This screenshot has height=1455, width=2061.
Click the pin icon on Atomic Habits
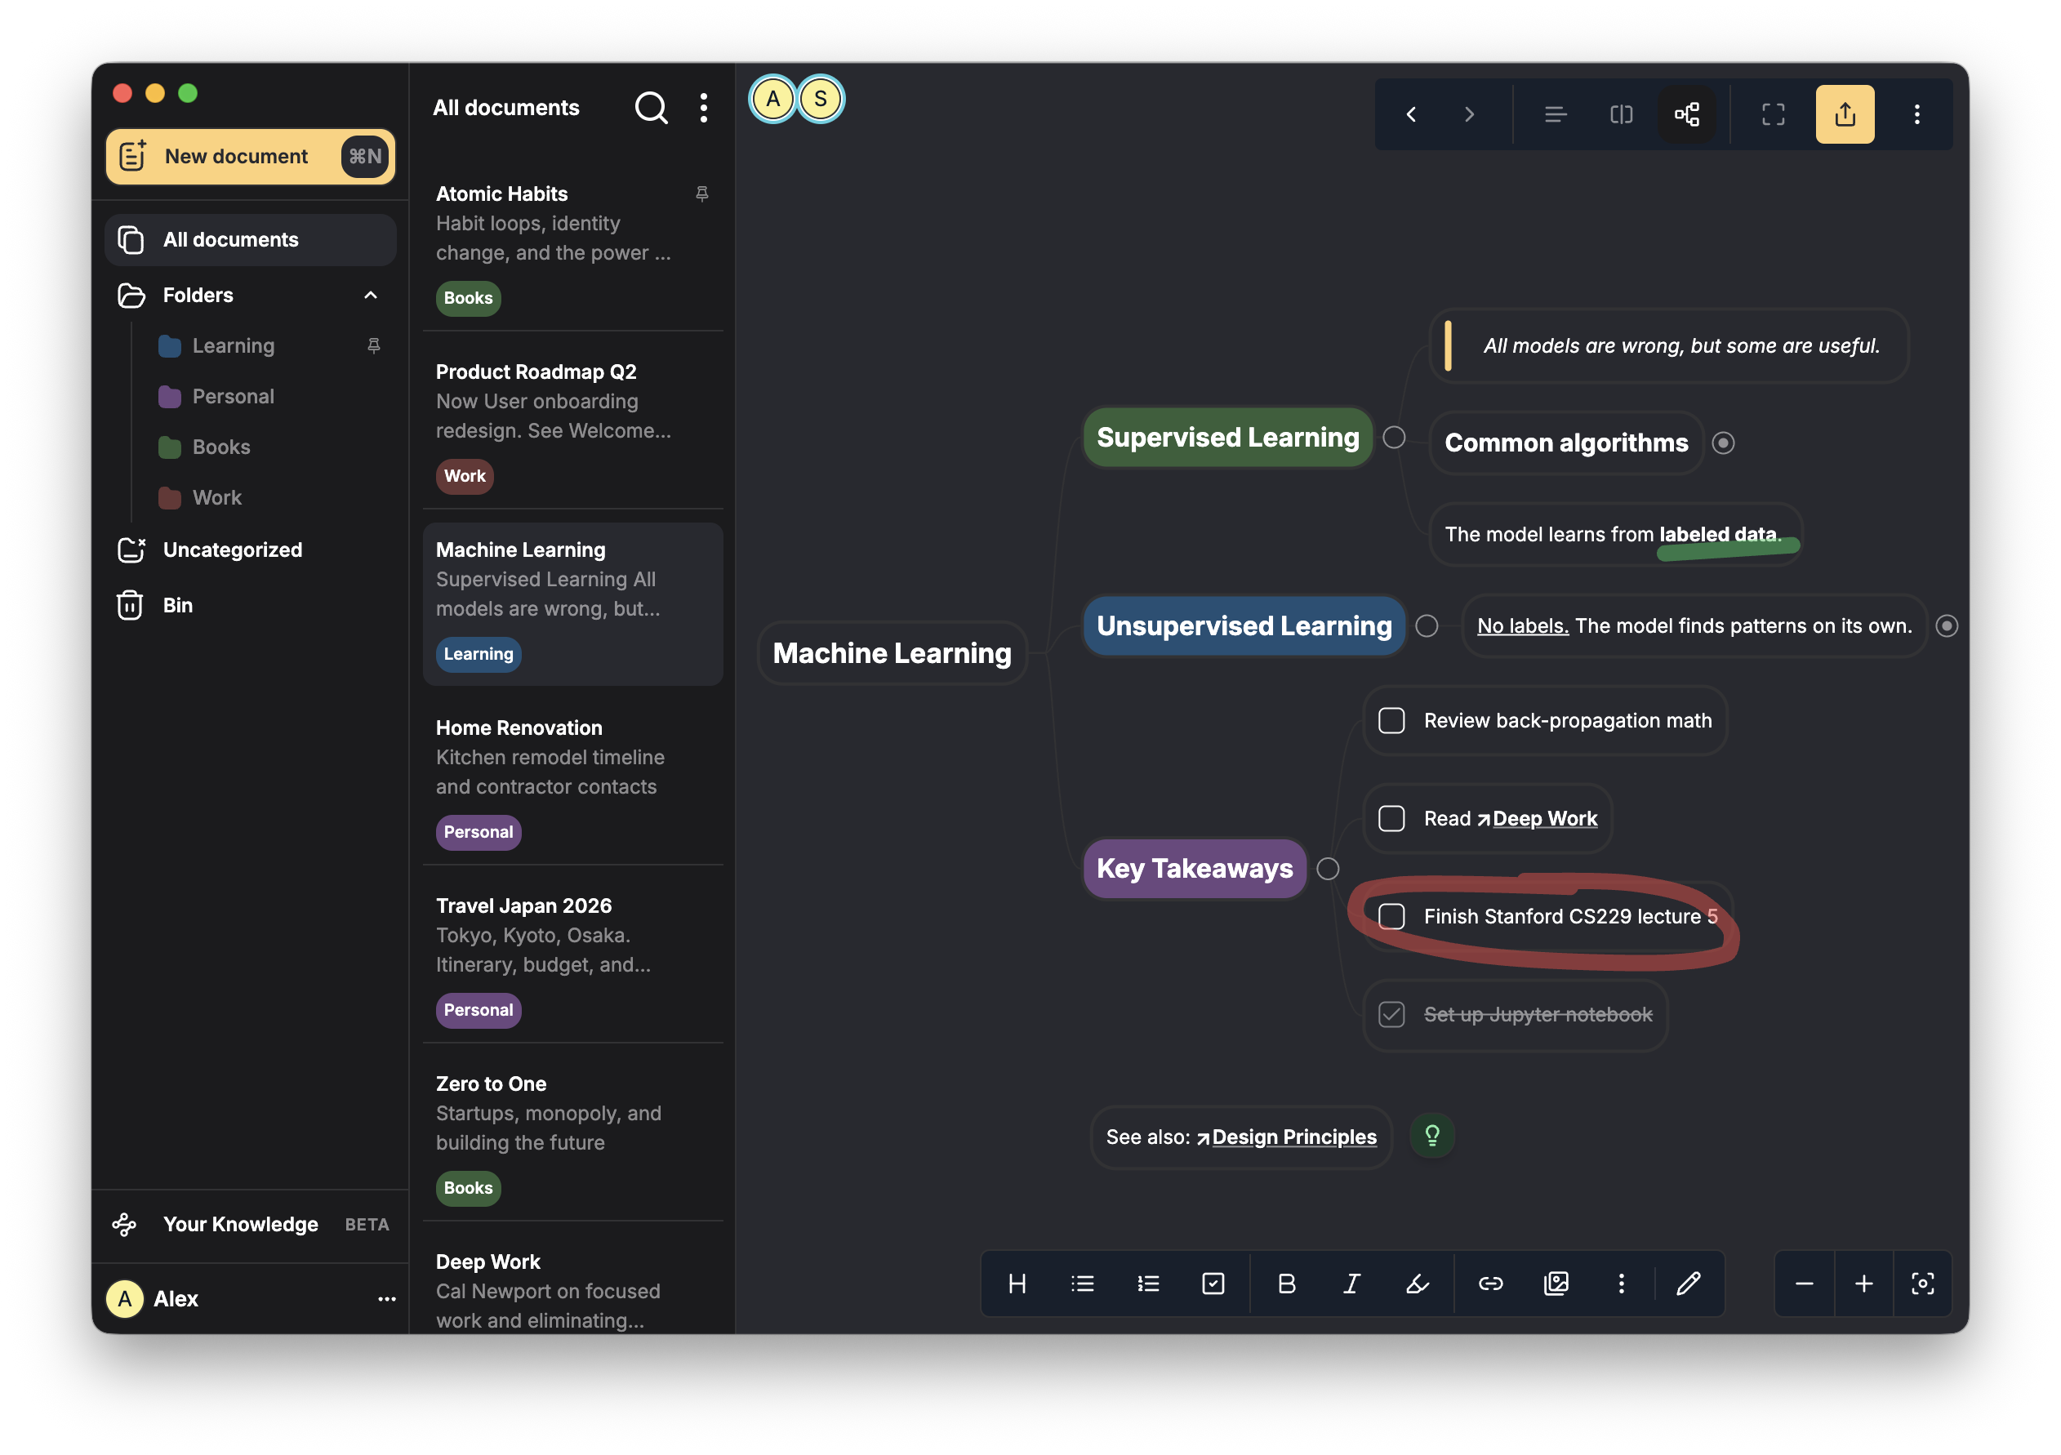pos(702,194)
